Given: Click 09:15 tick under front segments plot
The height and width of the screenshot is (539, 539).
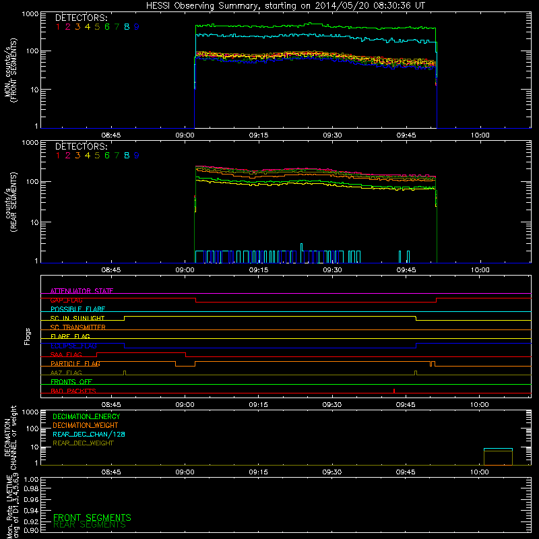Looking at the screenshot, I should point(259,135).
